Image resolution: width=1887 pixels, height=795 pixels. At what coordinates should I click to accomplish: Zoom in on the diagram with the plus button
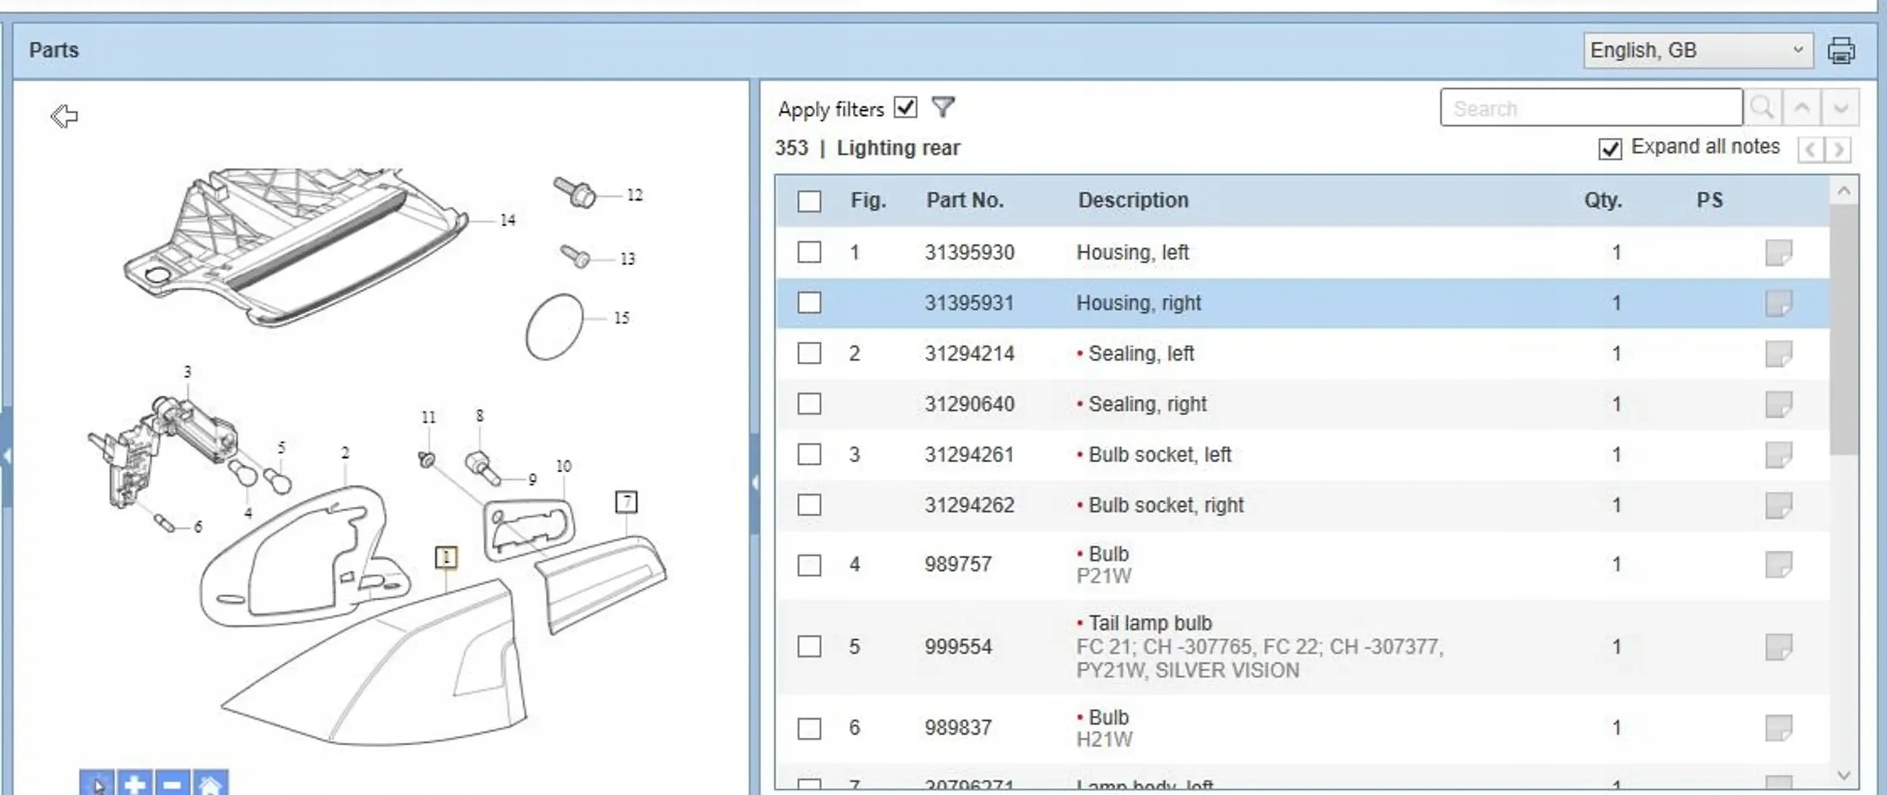135,784
